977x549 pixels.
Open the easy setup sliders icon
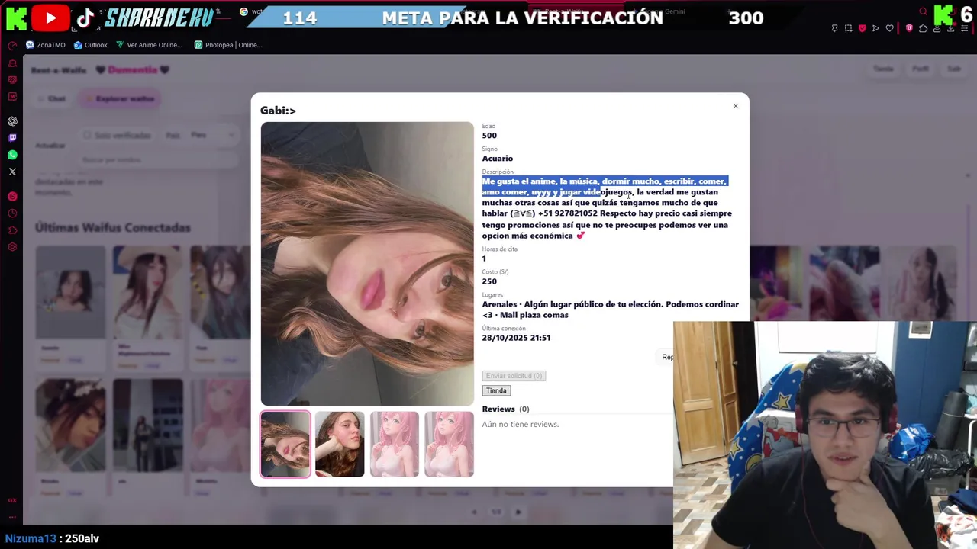click(965, 28)
